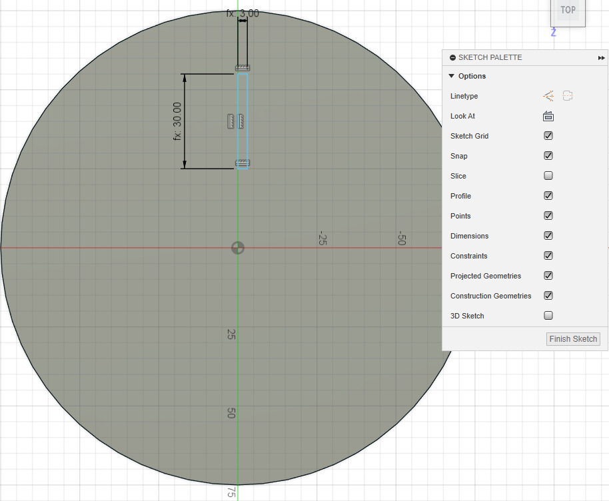Image resolution: width=609 pixels, height=501 pixels.
Task: Click the Look At icon
Action: coord(548,115)
